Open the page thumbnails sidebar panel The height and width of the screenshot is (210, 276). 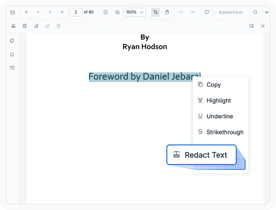click(12, 41)
